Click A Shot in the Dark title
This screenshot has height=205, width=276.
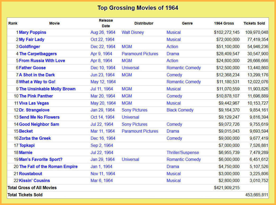click(x=37, y=75)
